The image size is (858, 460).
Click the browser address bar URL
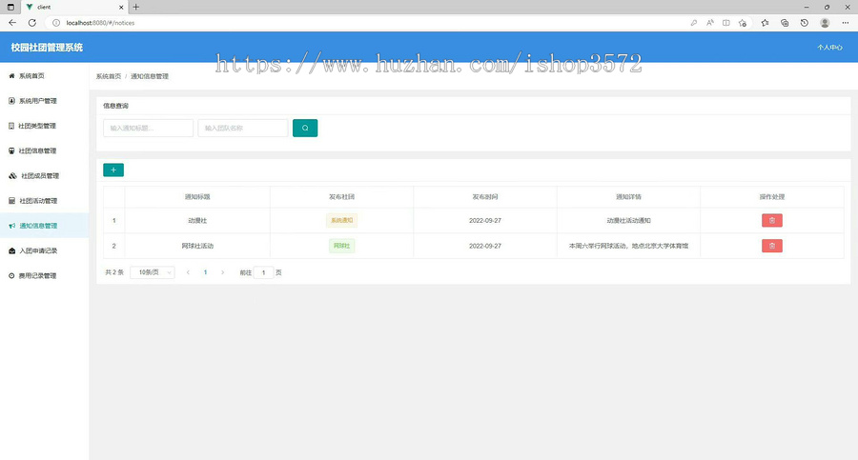100,23
